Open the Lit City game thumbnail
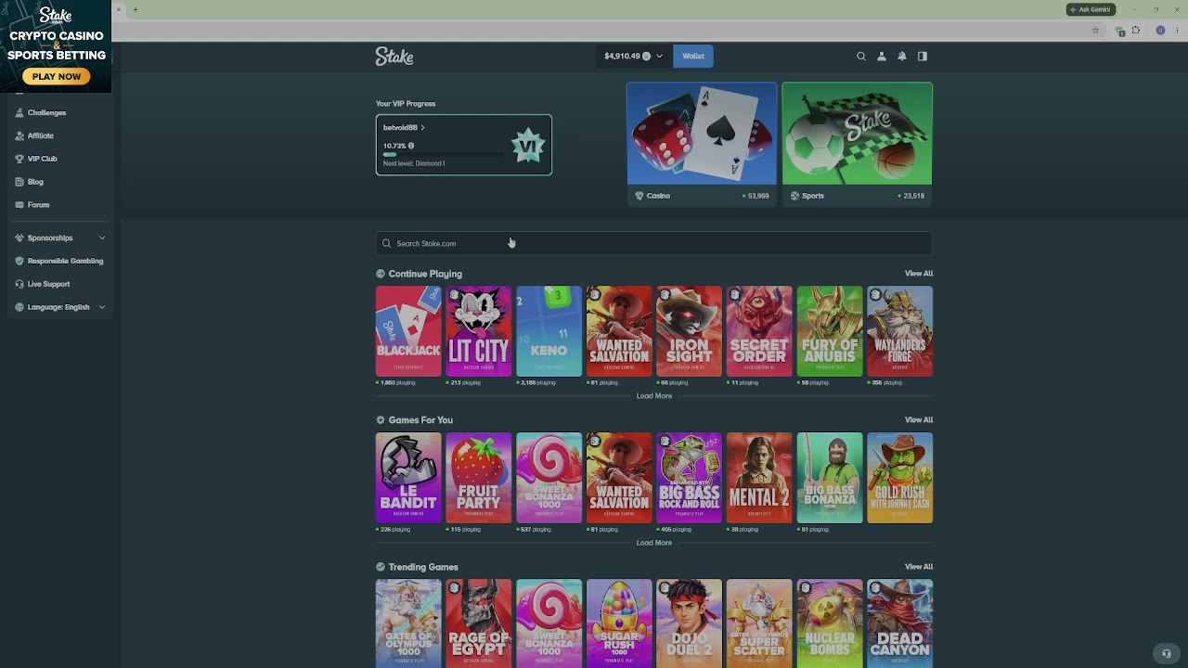 pos(479,331)
